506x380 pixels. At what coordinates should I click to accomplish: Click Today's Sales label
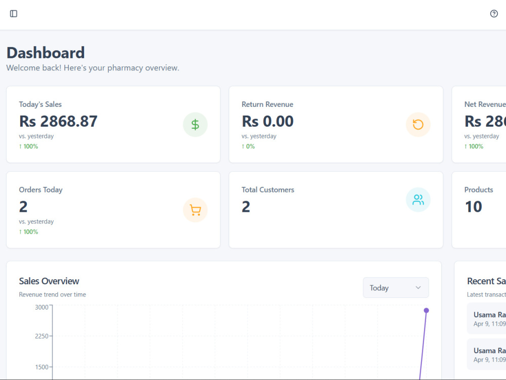coord(40,104)
